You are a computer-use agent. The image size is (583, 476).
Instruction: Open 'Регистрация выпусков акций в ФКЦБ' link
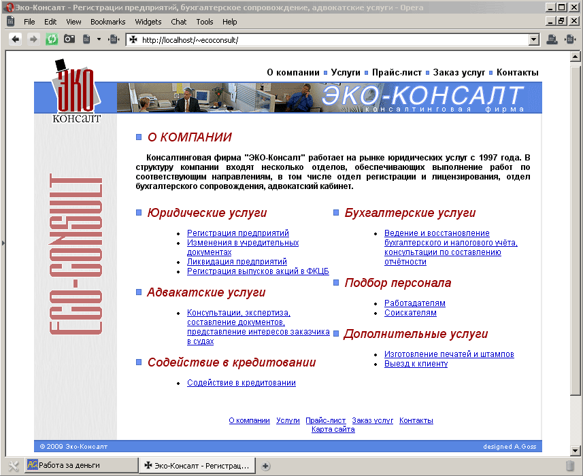click(258, 271)
